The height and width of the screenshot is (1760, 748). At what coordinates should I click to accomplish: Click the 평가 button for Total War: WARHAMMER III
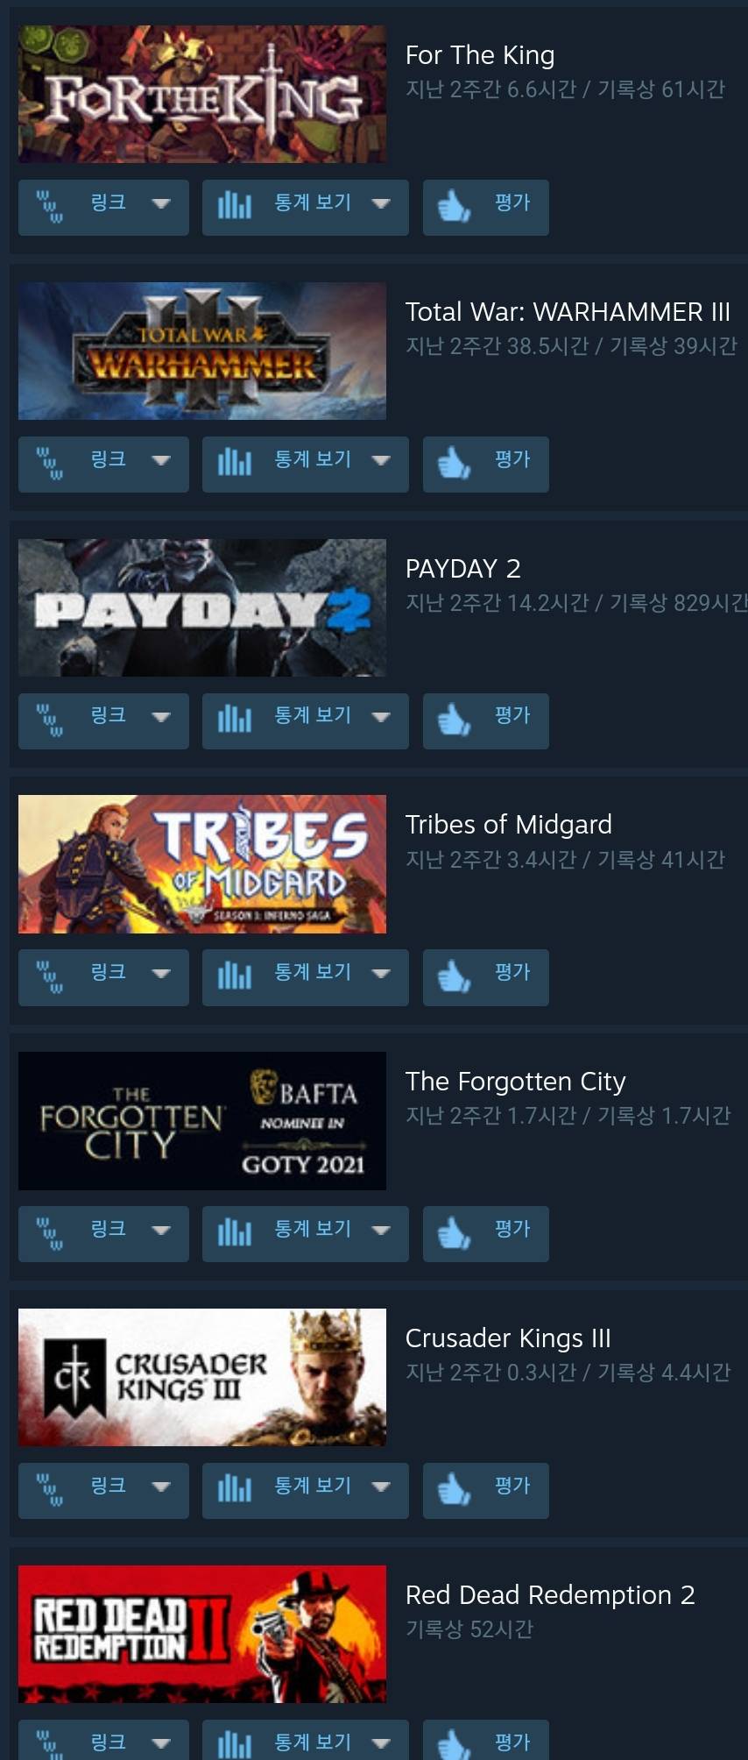click(x=486, y=465)
